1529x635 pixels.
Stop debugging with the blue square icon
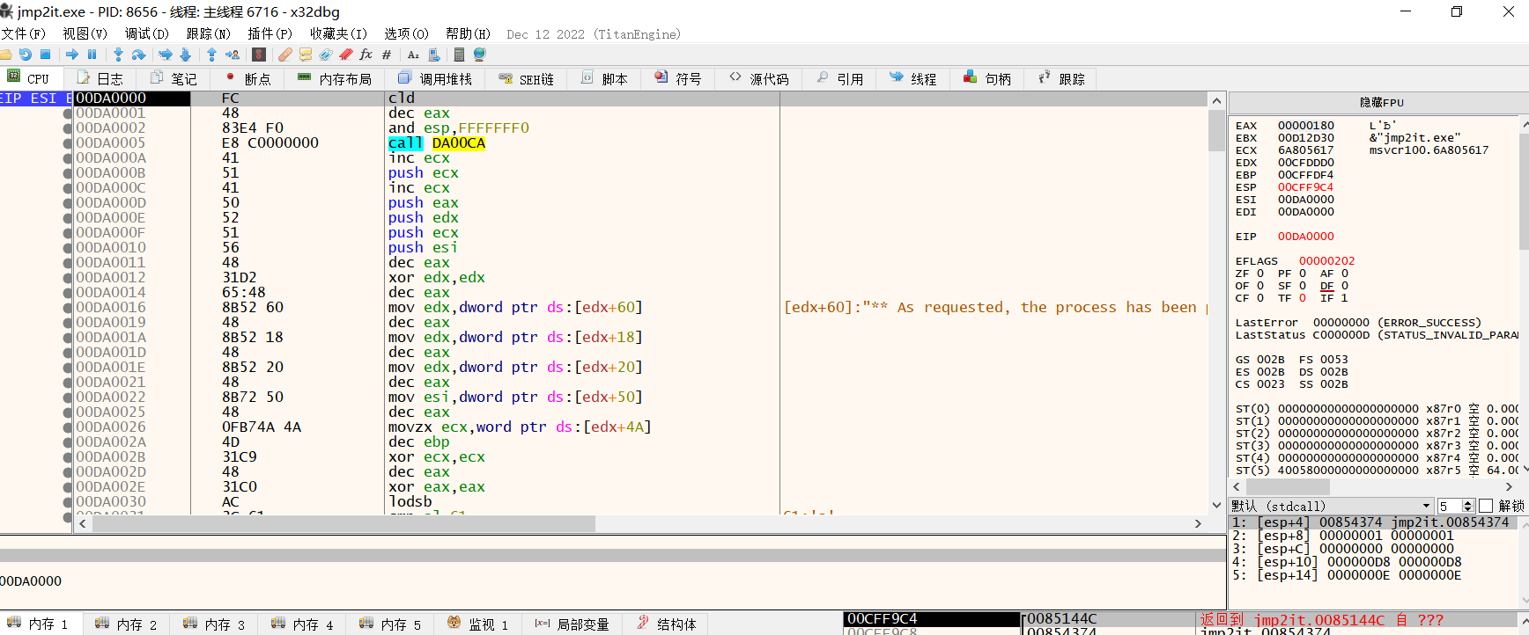pos(46,55)
